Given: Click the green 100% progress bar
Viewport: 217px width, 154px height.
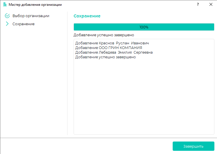Looking at the screenshot, I should 144,27.
